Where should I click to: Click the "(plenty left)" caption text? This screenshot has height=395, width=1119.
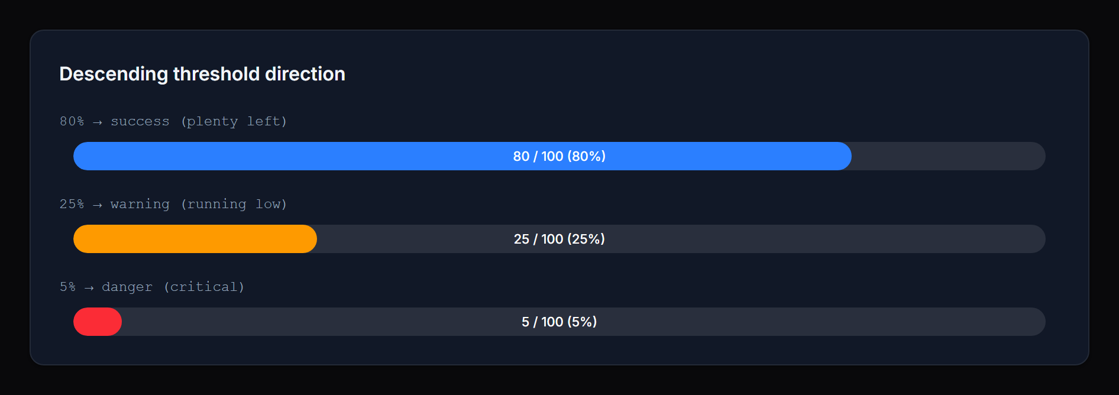(234, 121)
